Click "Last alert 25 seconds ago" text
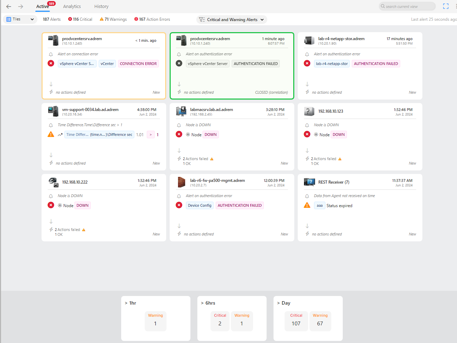Screen dimensions: 457x343 click(434, 19)
